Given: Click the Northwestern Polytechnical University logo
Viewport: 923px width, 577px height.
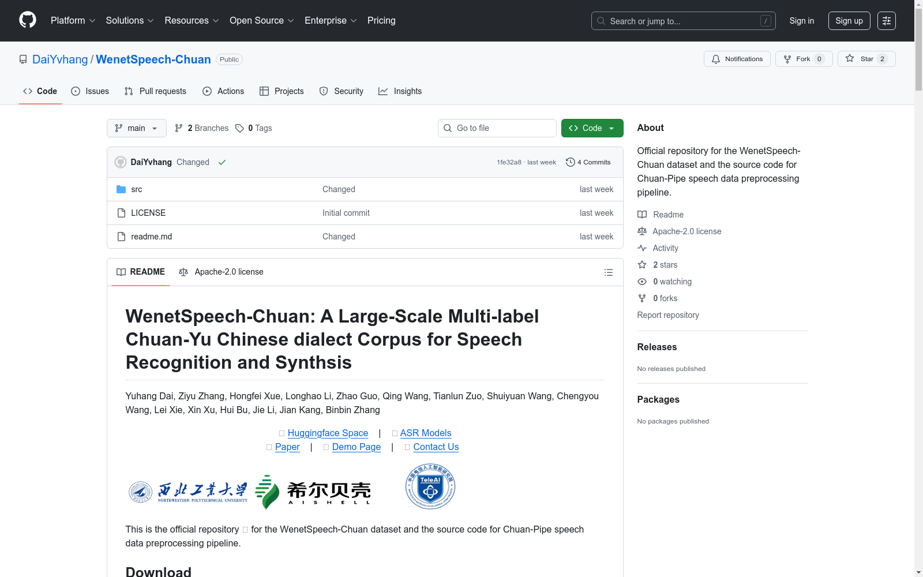Looking at the screenshot, I should 188,492.
